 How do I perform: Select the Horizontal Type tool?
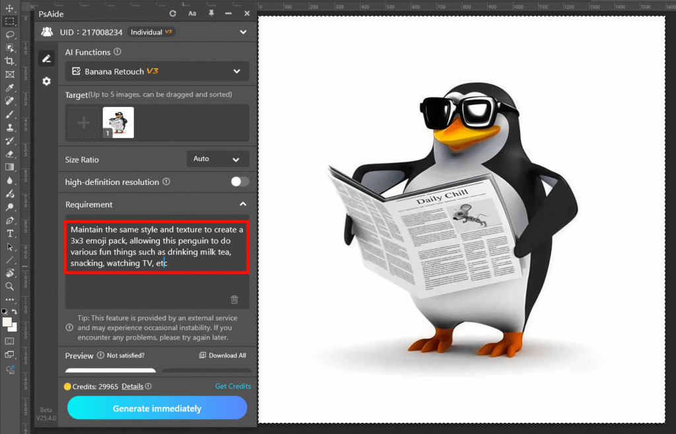pos(10,234)
